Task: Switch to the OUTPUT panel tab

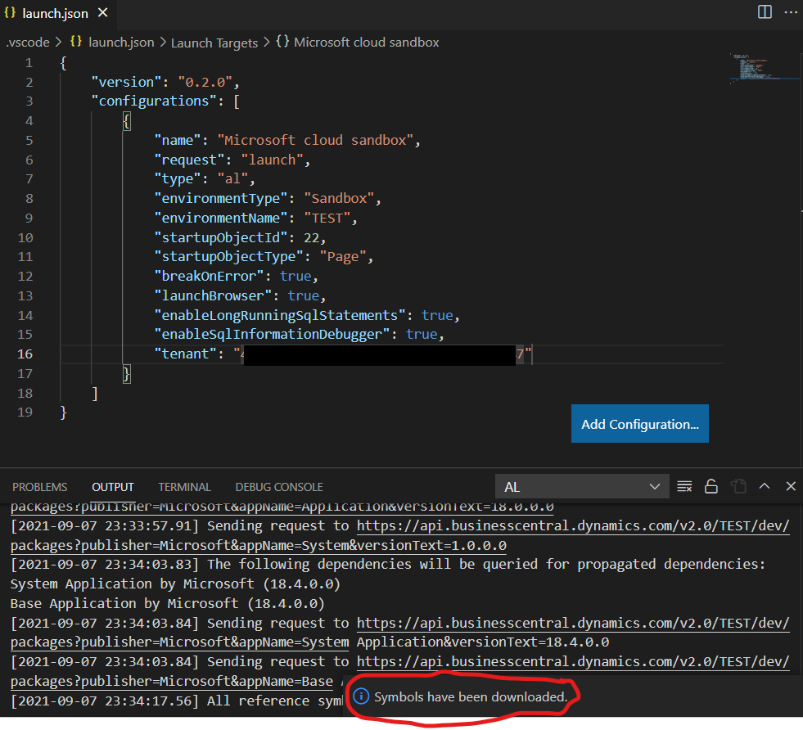Action: [x=113, y=487]
